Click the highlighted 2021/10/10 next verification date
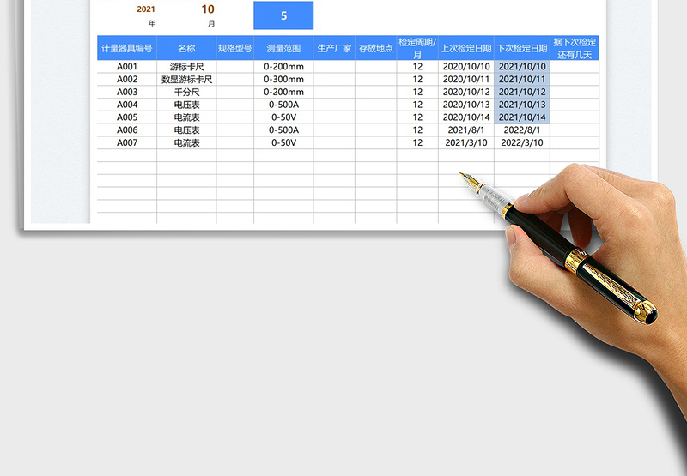 (x=522, y=67)
